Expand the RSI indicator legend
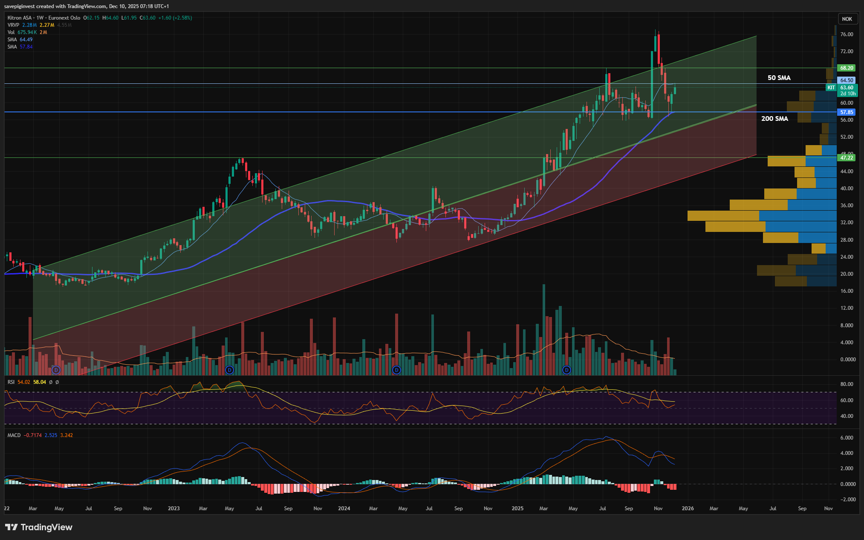864x540 pixels. [x=11, y=382]
